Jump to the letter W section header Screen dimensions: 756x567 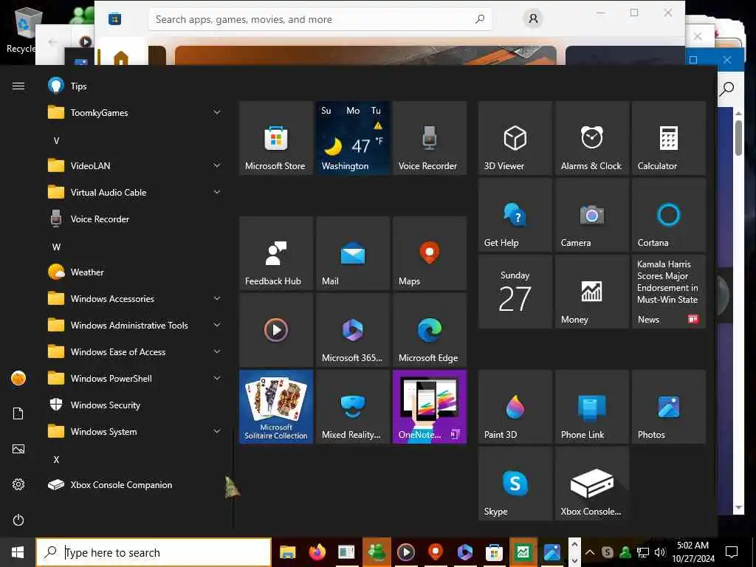point(56,247)
